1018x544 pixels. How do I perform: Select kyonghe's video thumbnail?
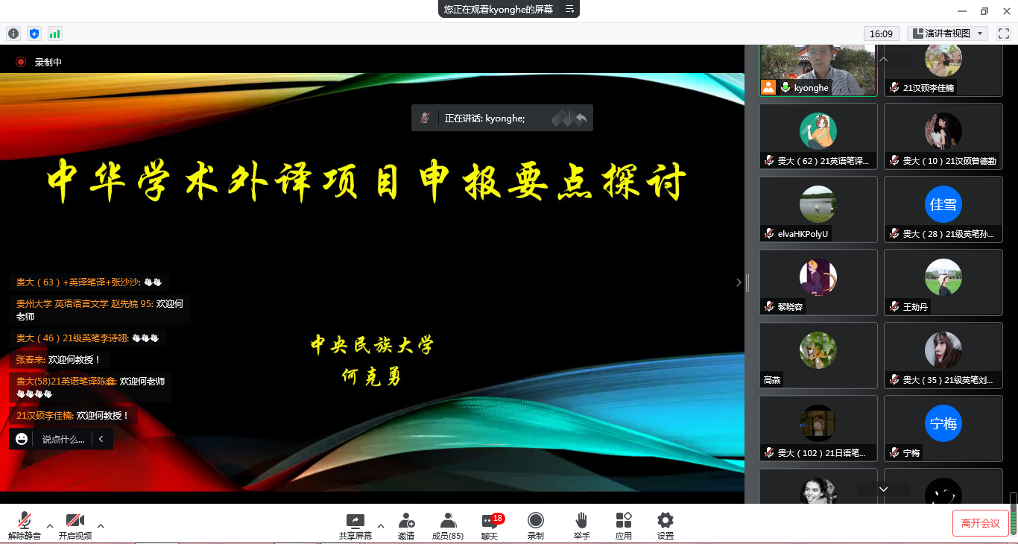(x=818, y=69)
